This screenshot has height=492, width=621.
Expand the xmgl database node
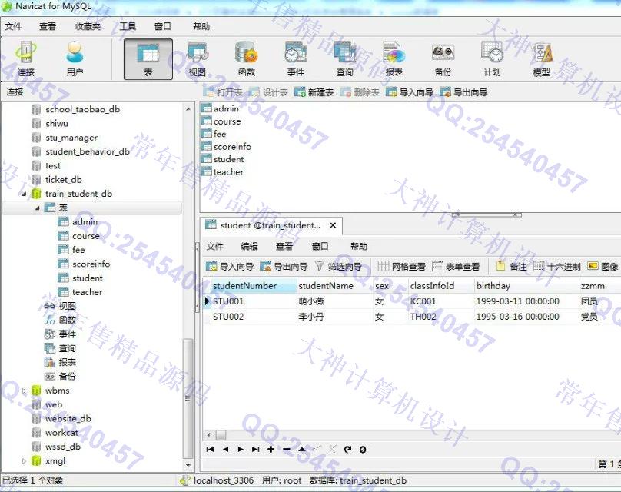(x=24, y=460)
